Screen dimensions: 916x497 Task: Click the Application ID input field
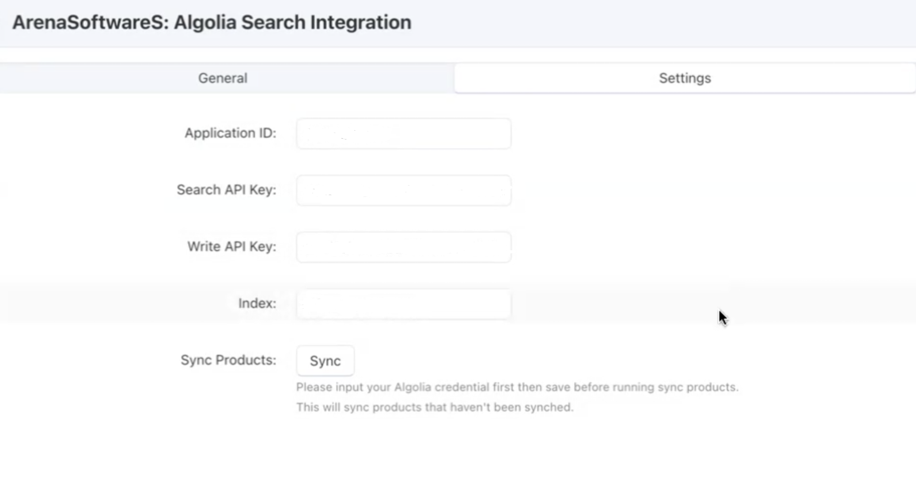pyautogui.click(x=404, y=133)
